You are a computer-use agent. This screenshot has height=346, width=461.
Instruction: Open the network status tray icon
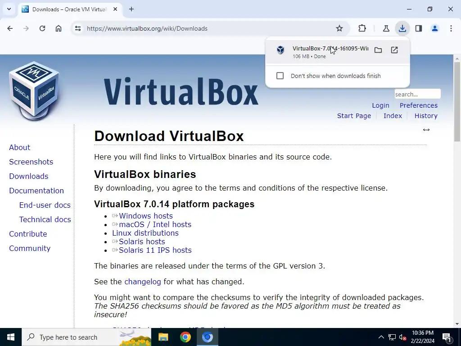click(392, 337)
